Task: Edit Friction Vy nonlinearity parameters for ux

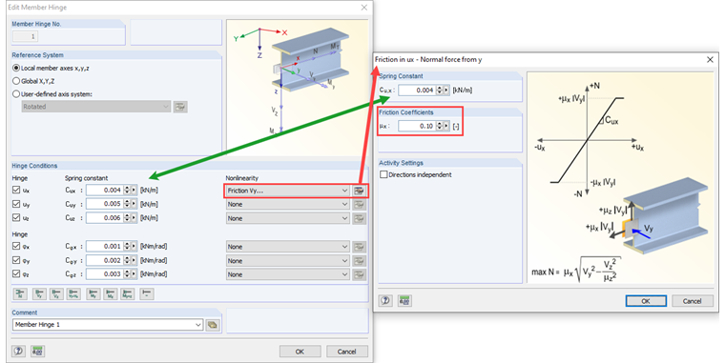Action: 359,191
